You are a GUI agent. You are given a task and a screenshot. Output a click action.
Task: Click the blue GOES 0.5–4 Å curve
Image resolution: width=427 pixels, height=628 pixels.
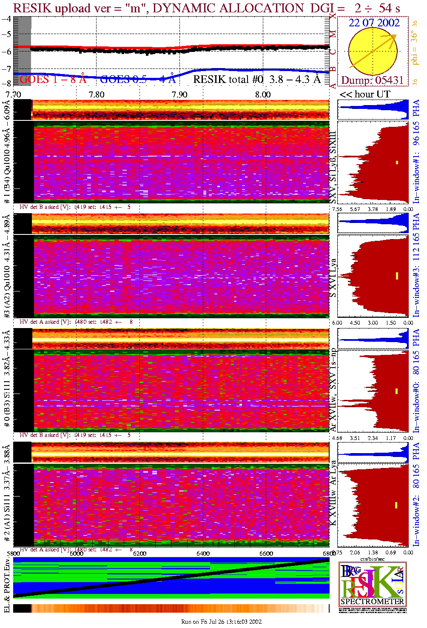pyautogui.click(x=171, y=75)
